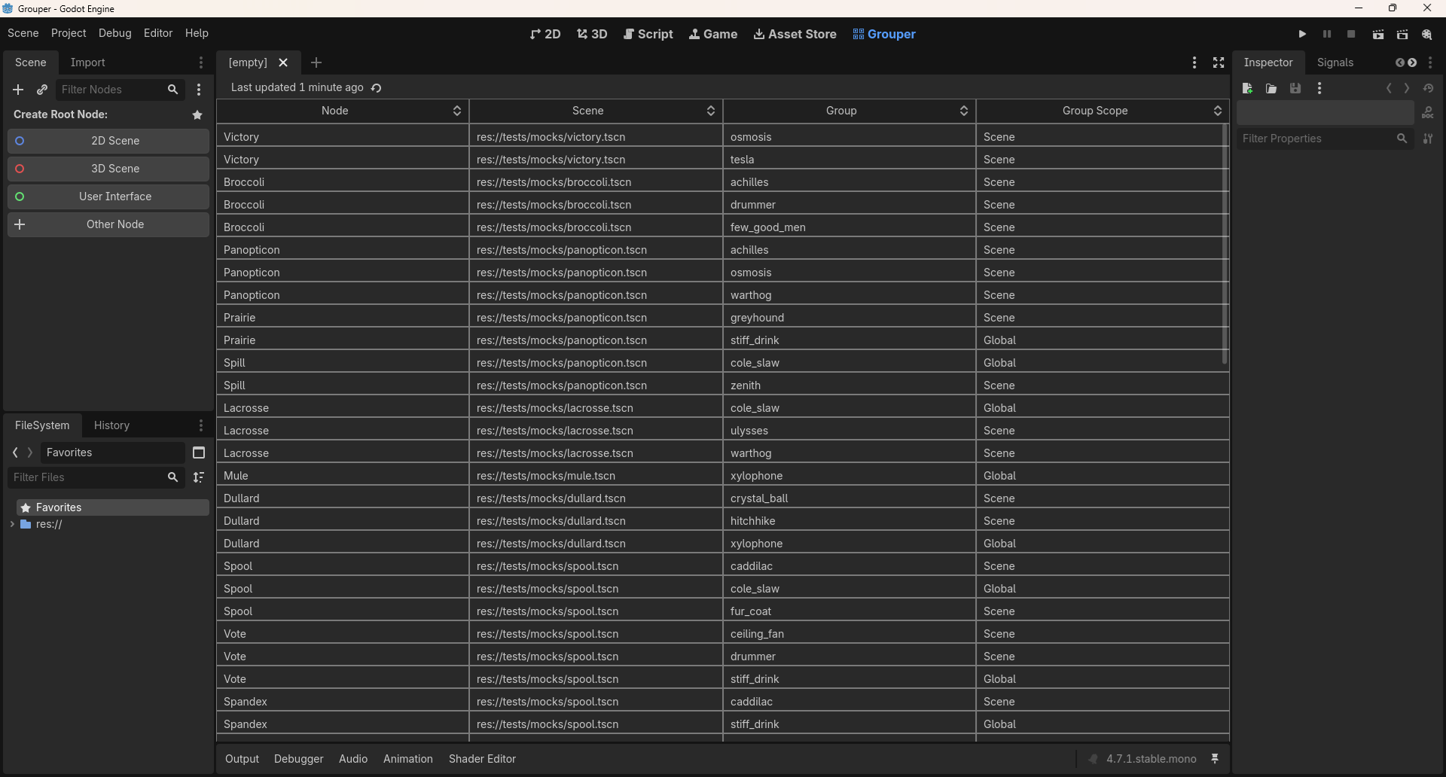This screenshot has width=1446, height=777.
Task: Click the table vertical scrollbar
Action: coord(1225,245)
